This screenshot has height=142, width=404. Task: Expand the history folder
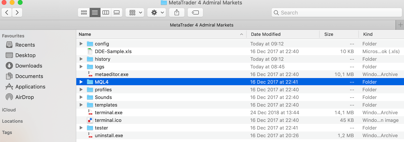[81, 59]
